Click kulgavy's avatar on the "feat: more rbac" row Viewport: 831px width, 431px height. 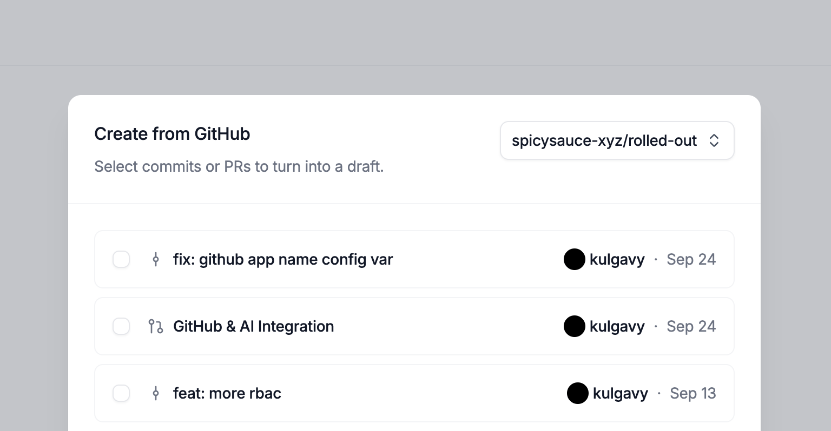pyautogui.click(x=578, y=394)
